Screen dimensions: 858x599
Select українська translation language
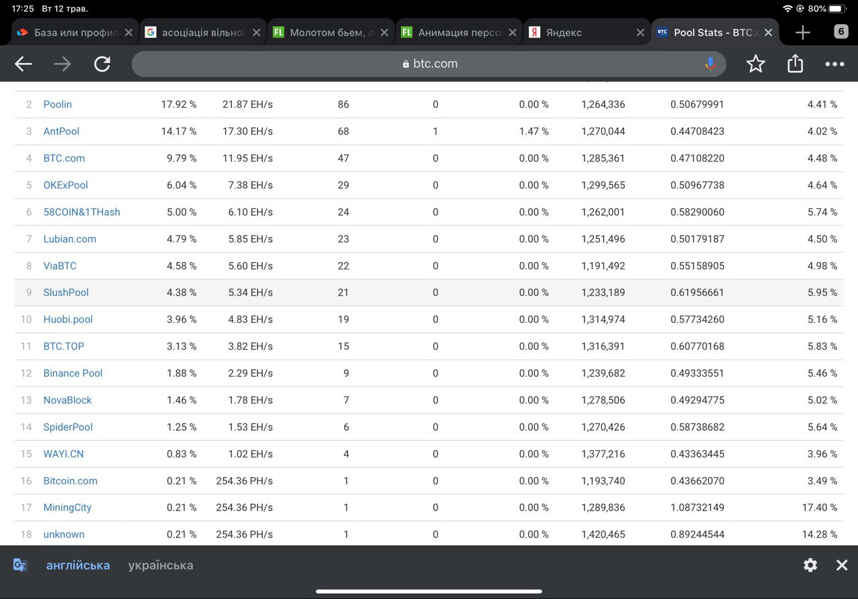pos(161,565)
